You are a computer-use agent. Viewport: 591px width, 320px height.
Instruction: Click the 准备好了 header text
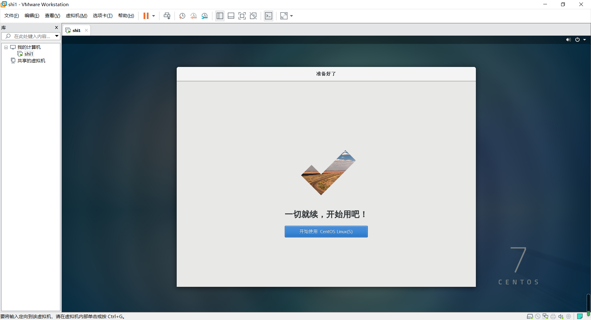(x=326, y=74)
